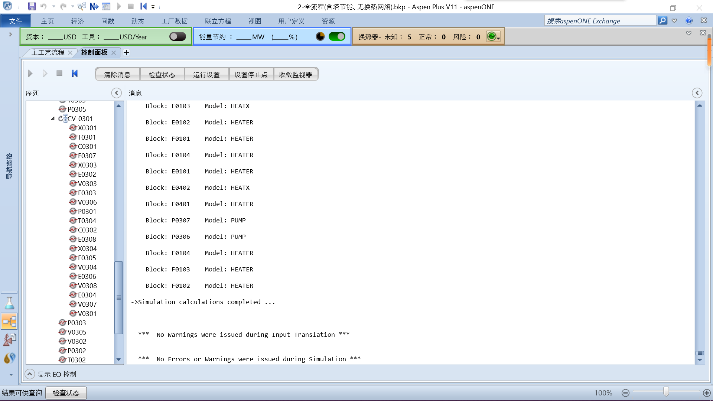The height and width of the screenshot is (401, 713).
Task: Click the Save icon in quick access toolbar
Action: [32, 6]
